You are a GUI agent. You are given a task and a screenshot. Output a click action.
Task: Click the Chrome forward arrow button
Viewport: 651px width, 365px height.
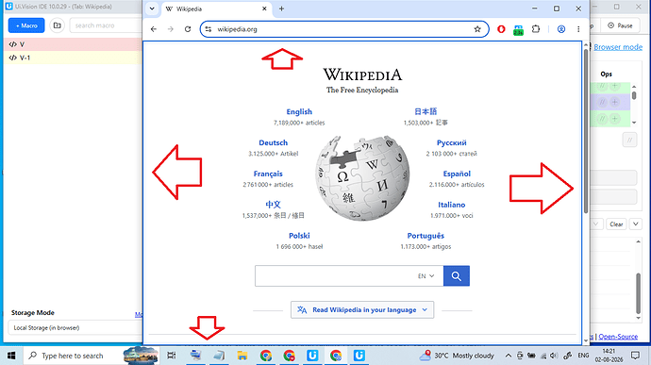[170, 29]
